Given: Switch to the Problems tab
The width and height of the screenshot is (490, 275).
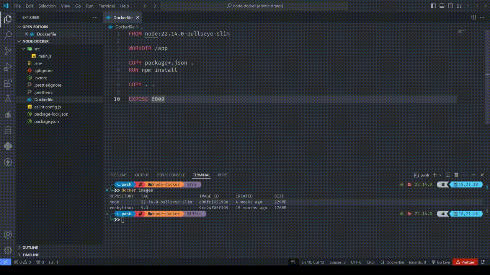Looking at the screenshot, I should [118, 175].
